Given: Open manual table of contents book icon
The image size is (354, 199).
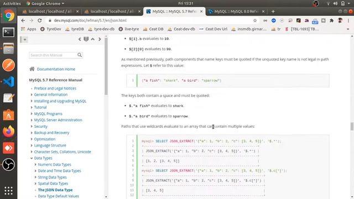Looking at the screenshot, I should [86, 39].
